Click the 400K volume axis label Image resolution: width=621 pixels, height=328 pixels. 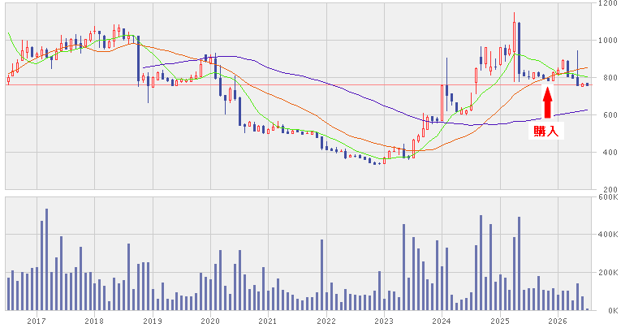pyautogui.click(x=607, y=235)
